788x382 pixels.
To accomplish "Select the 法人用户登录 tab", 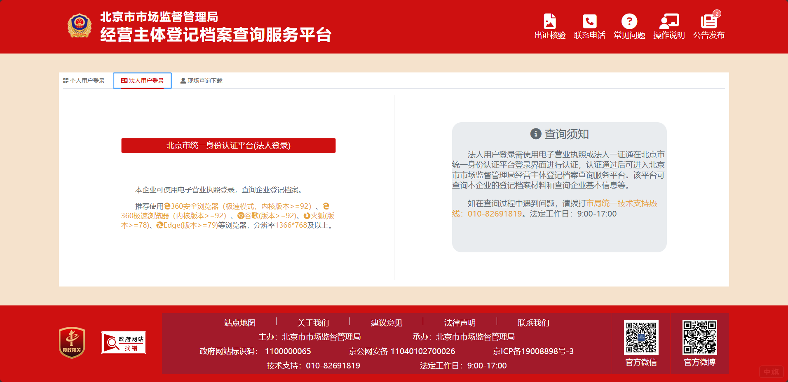I will coord(142,81).
